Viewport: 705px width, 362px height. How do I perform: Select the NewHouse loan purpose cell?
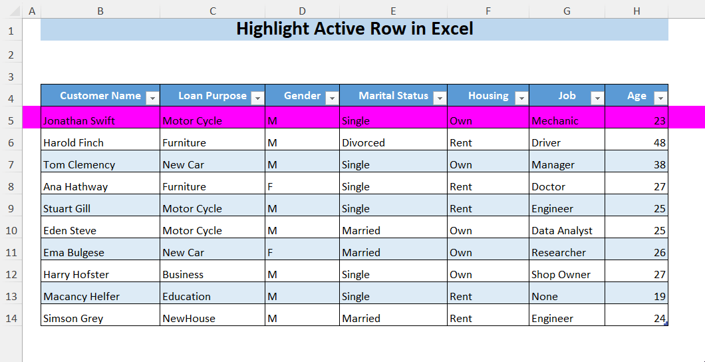click(212, 318)
